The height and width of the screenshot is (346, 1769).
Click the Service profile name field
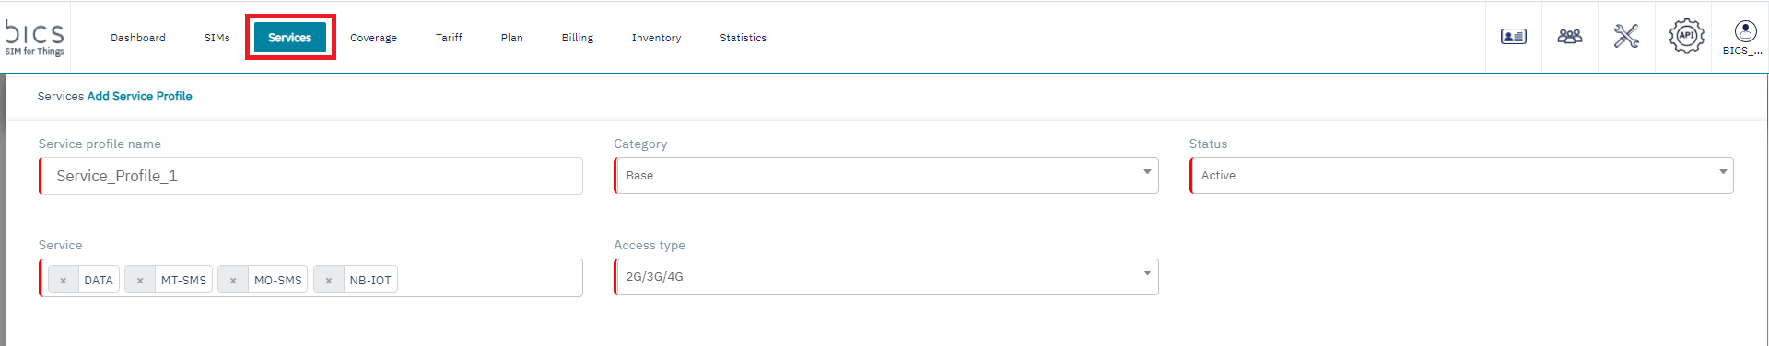coord(311,176)
